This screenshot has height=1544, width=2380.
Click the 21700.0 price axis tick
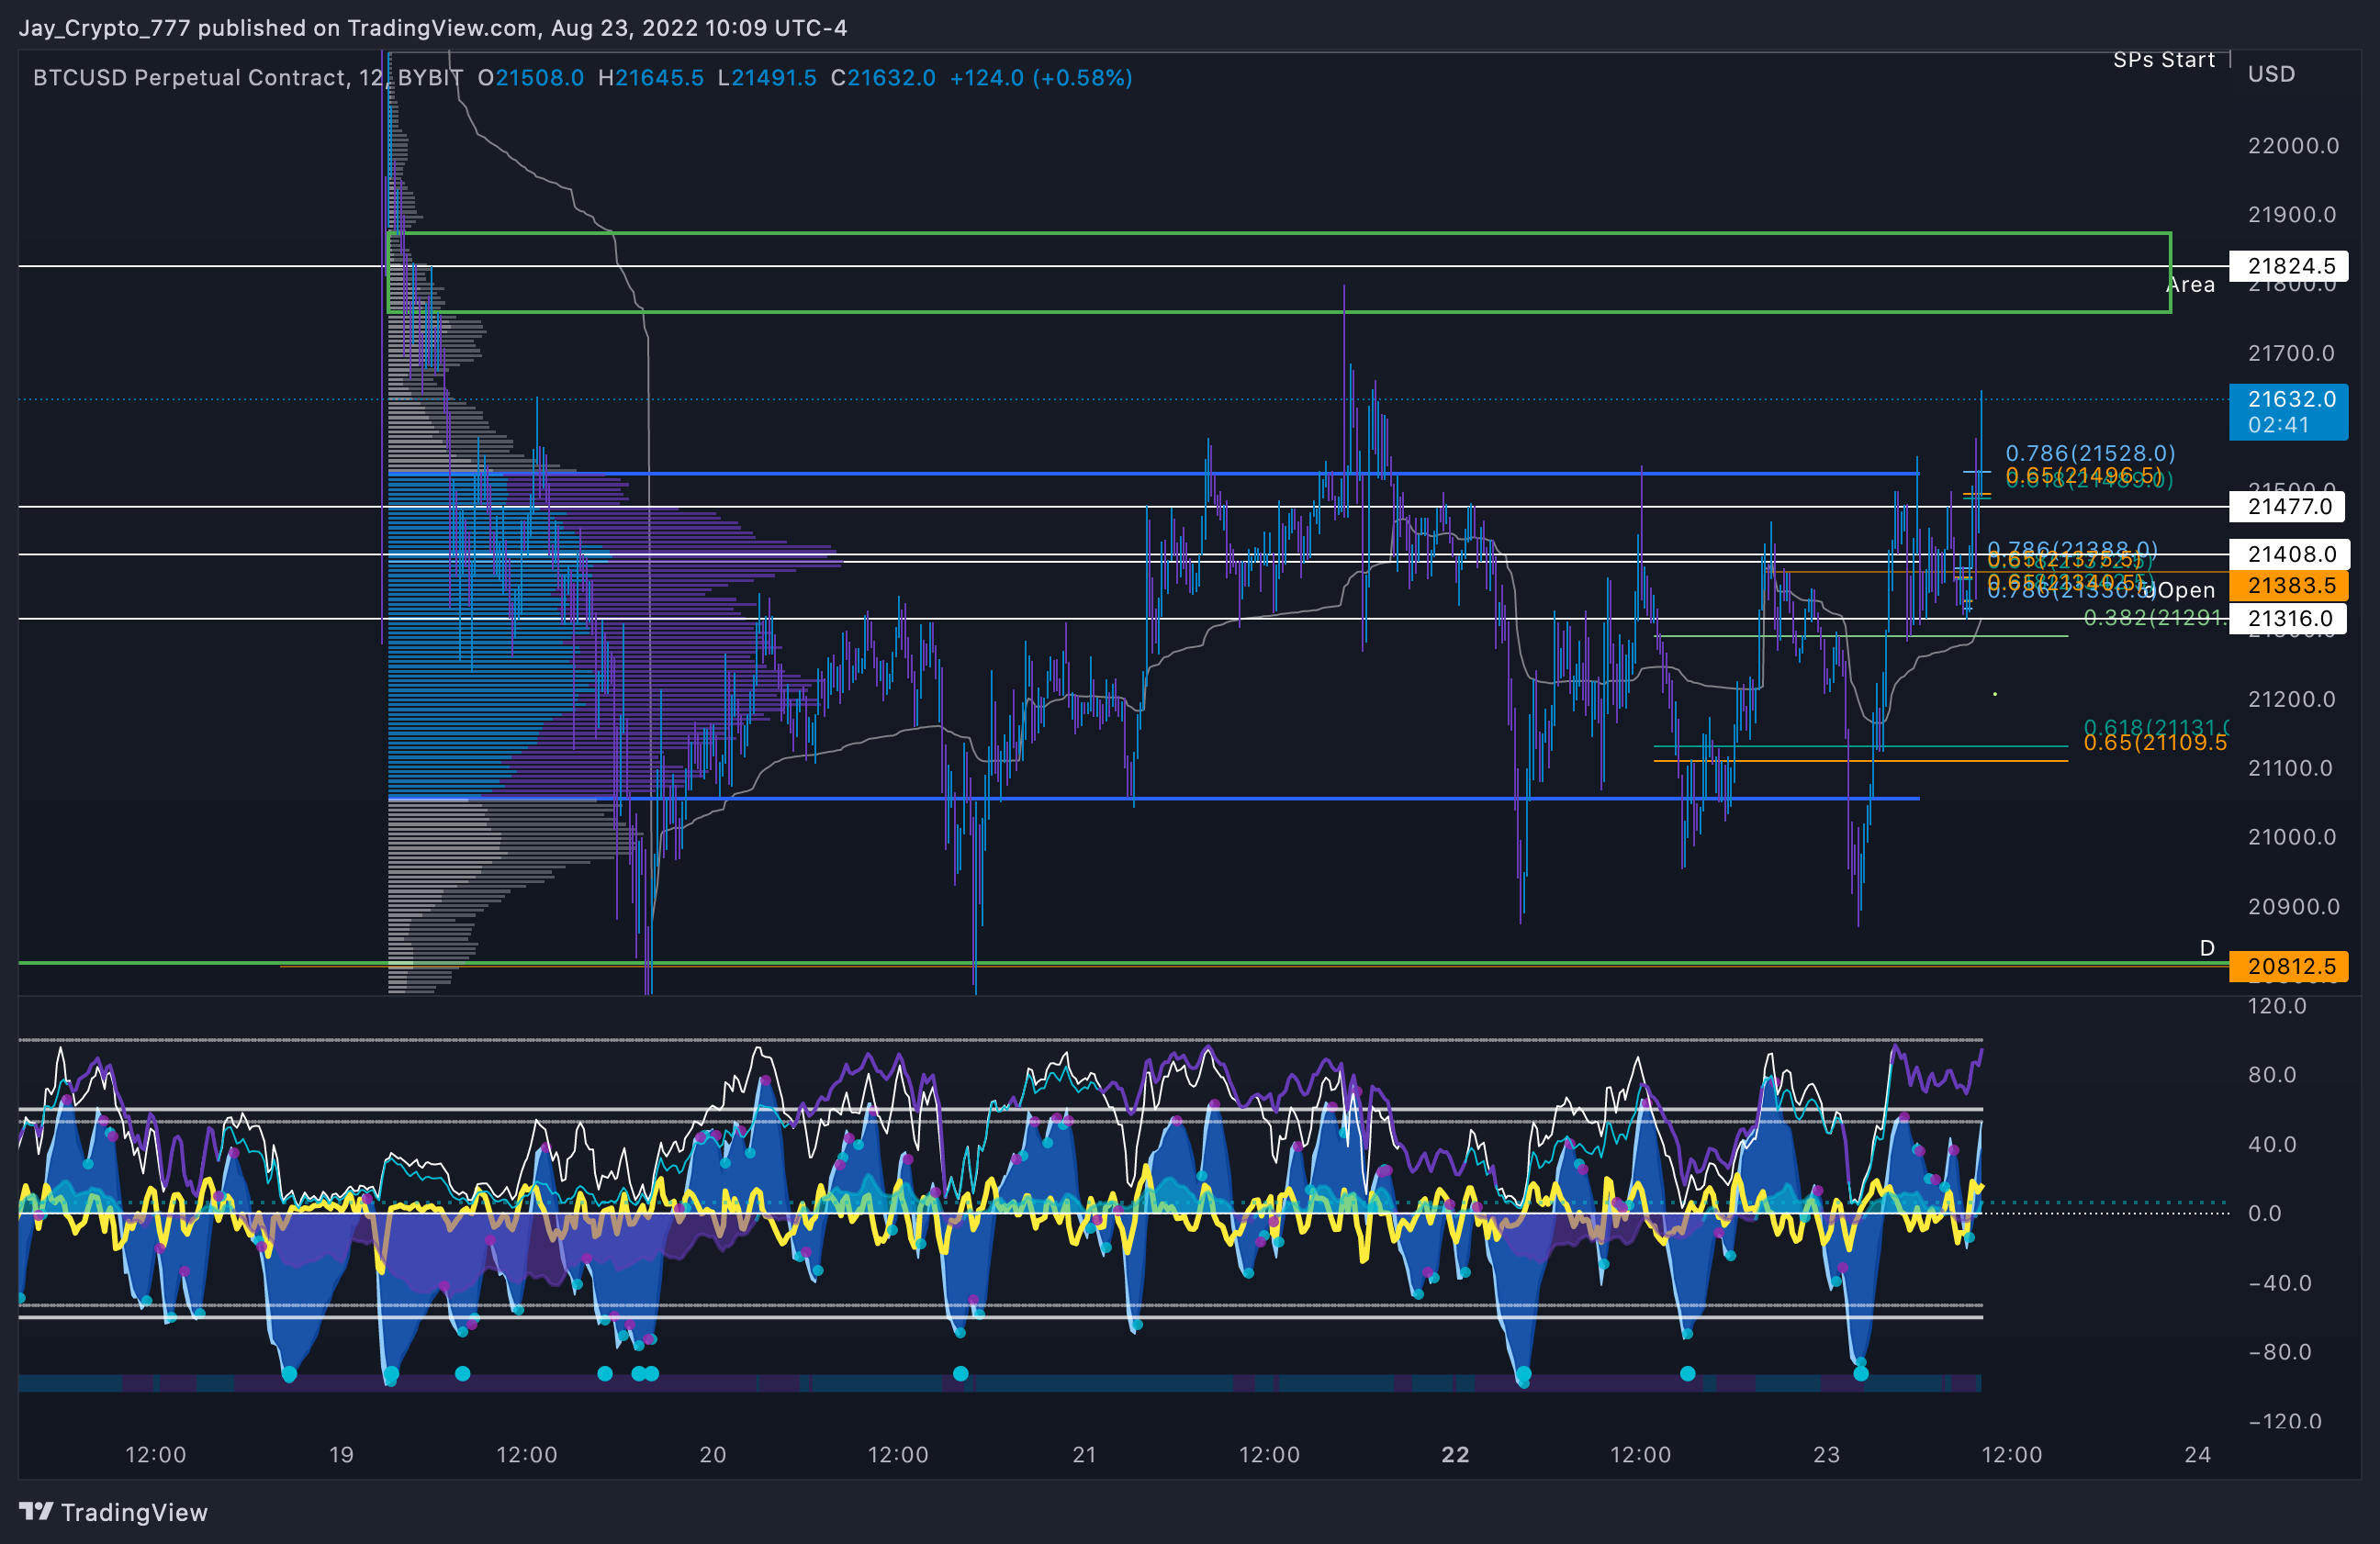2293,353
